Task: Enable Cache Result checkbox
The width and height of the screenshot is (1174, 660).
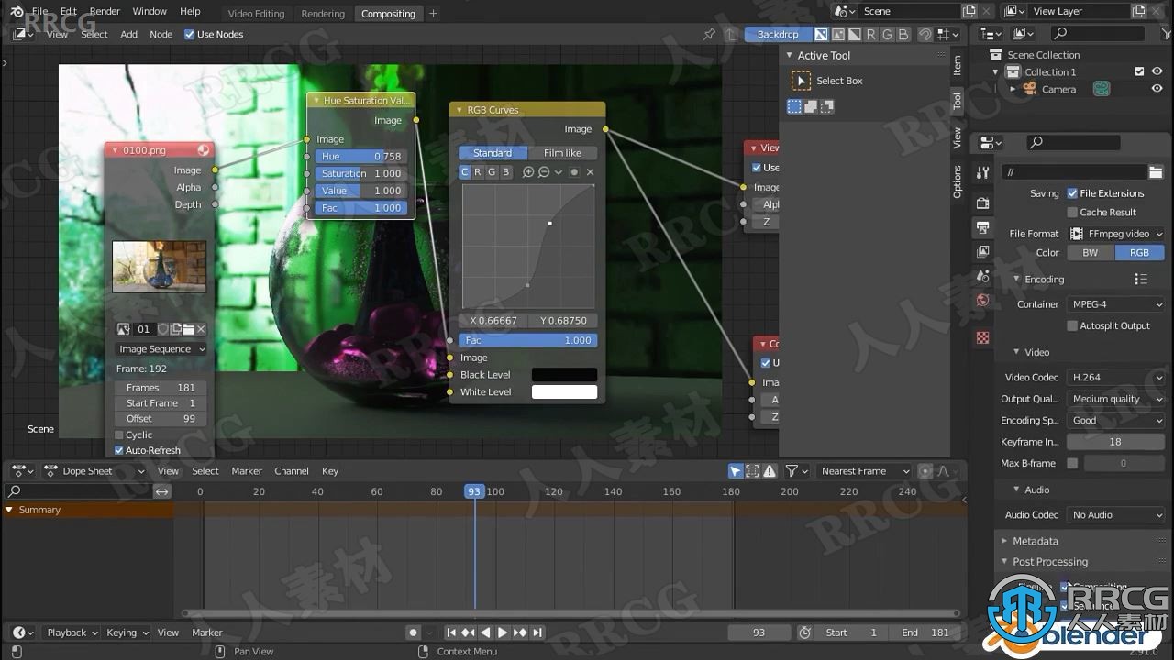Action: (x=1072, y=212)
